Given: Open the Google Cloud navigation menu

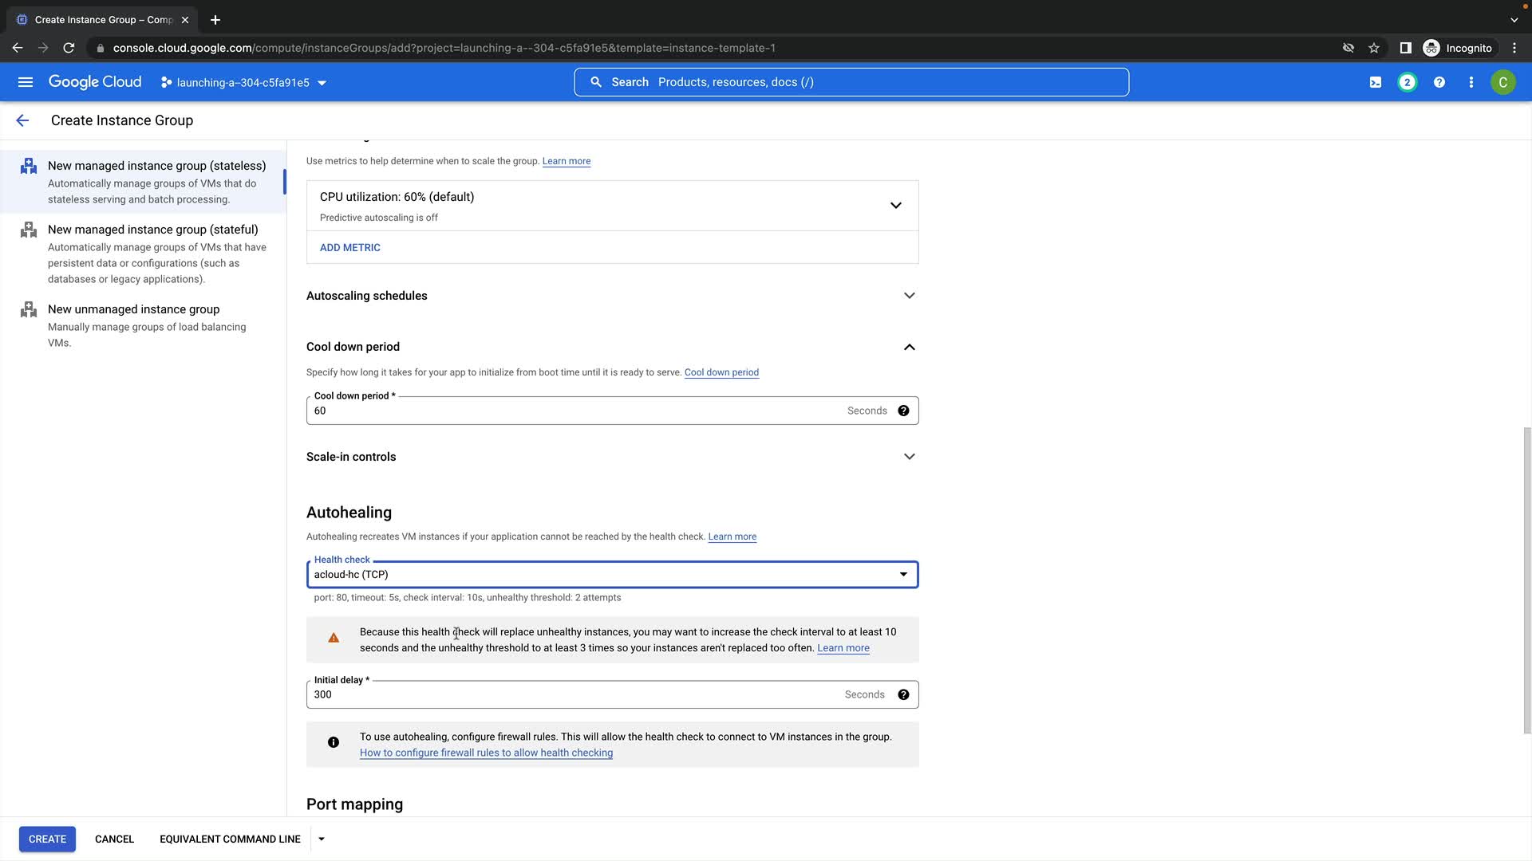Looking at the screenshot, I should coord(26,82).
